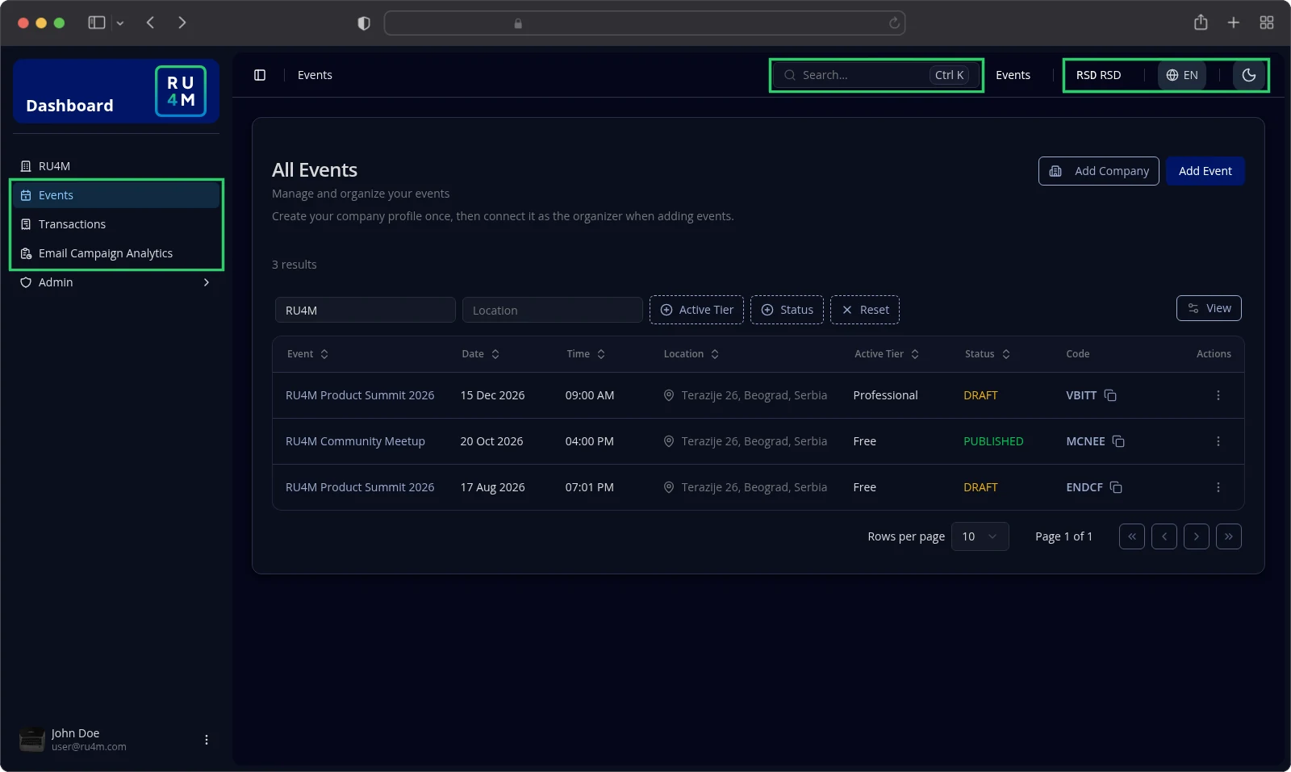Copy the ENDCF event code
The image size is (1291, 772).
pyautogui.click(x=1116, y=487)
